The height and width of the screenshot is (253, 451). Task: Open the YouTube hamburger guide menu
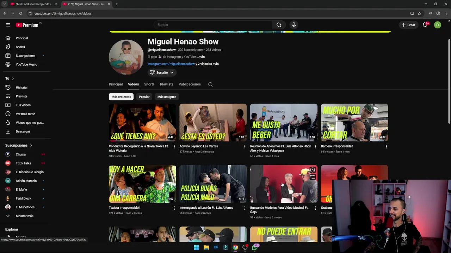pos(8,25)
